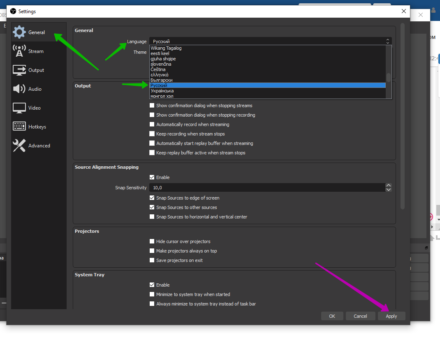The width and height of the screenshot is (440, 349).
Task: Enable automatically record when streaming
Action: point(152,124)
